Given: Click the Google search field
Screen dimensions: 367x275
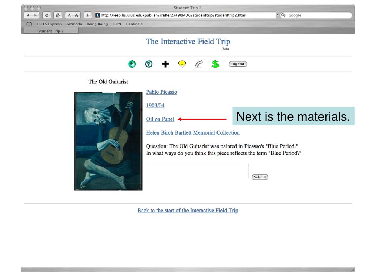Looking at the screenshot, I should (316, 15).
